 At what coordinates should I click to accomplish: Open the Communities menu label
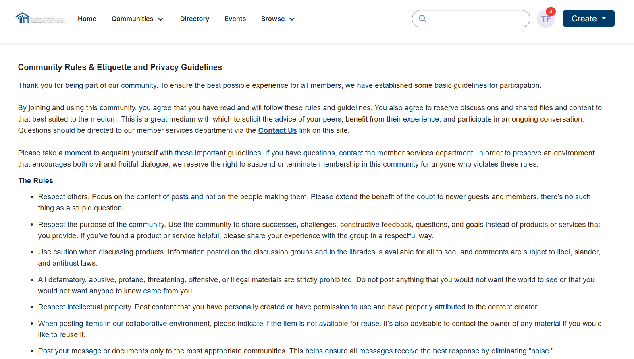pos(132,19)
